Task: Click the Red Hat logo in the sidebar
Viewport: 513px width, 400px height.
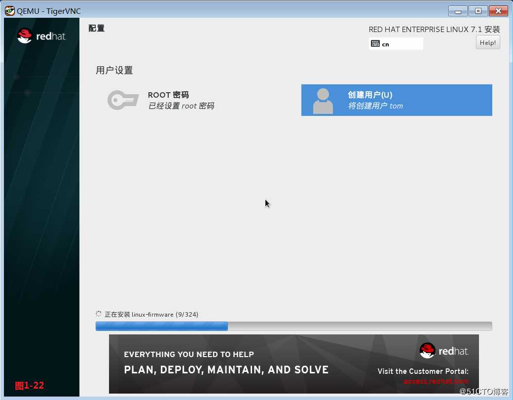Action: [x=41, y=36]
